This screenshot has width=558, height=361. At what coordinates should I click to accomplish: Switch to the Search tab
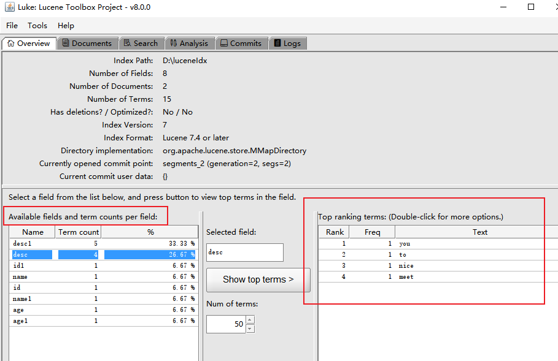click(141, 44)
